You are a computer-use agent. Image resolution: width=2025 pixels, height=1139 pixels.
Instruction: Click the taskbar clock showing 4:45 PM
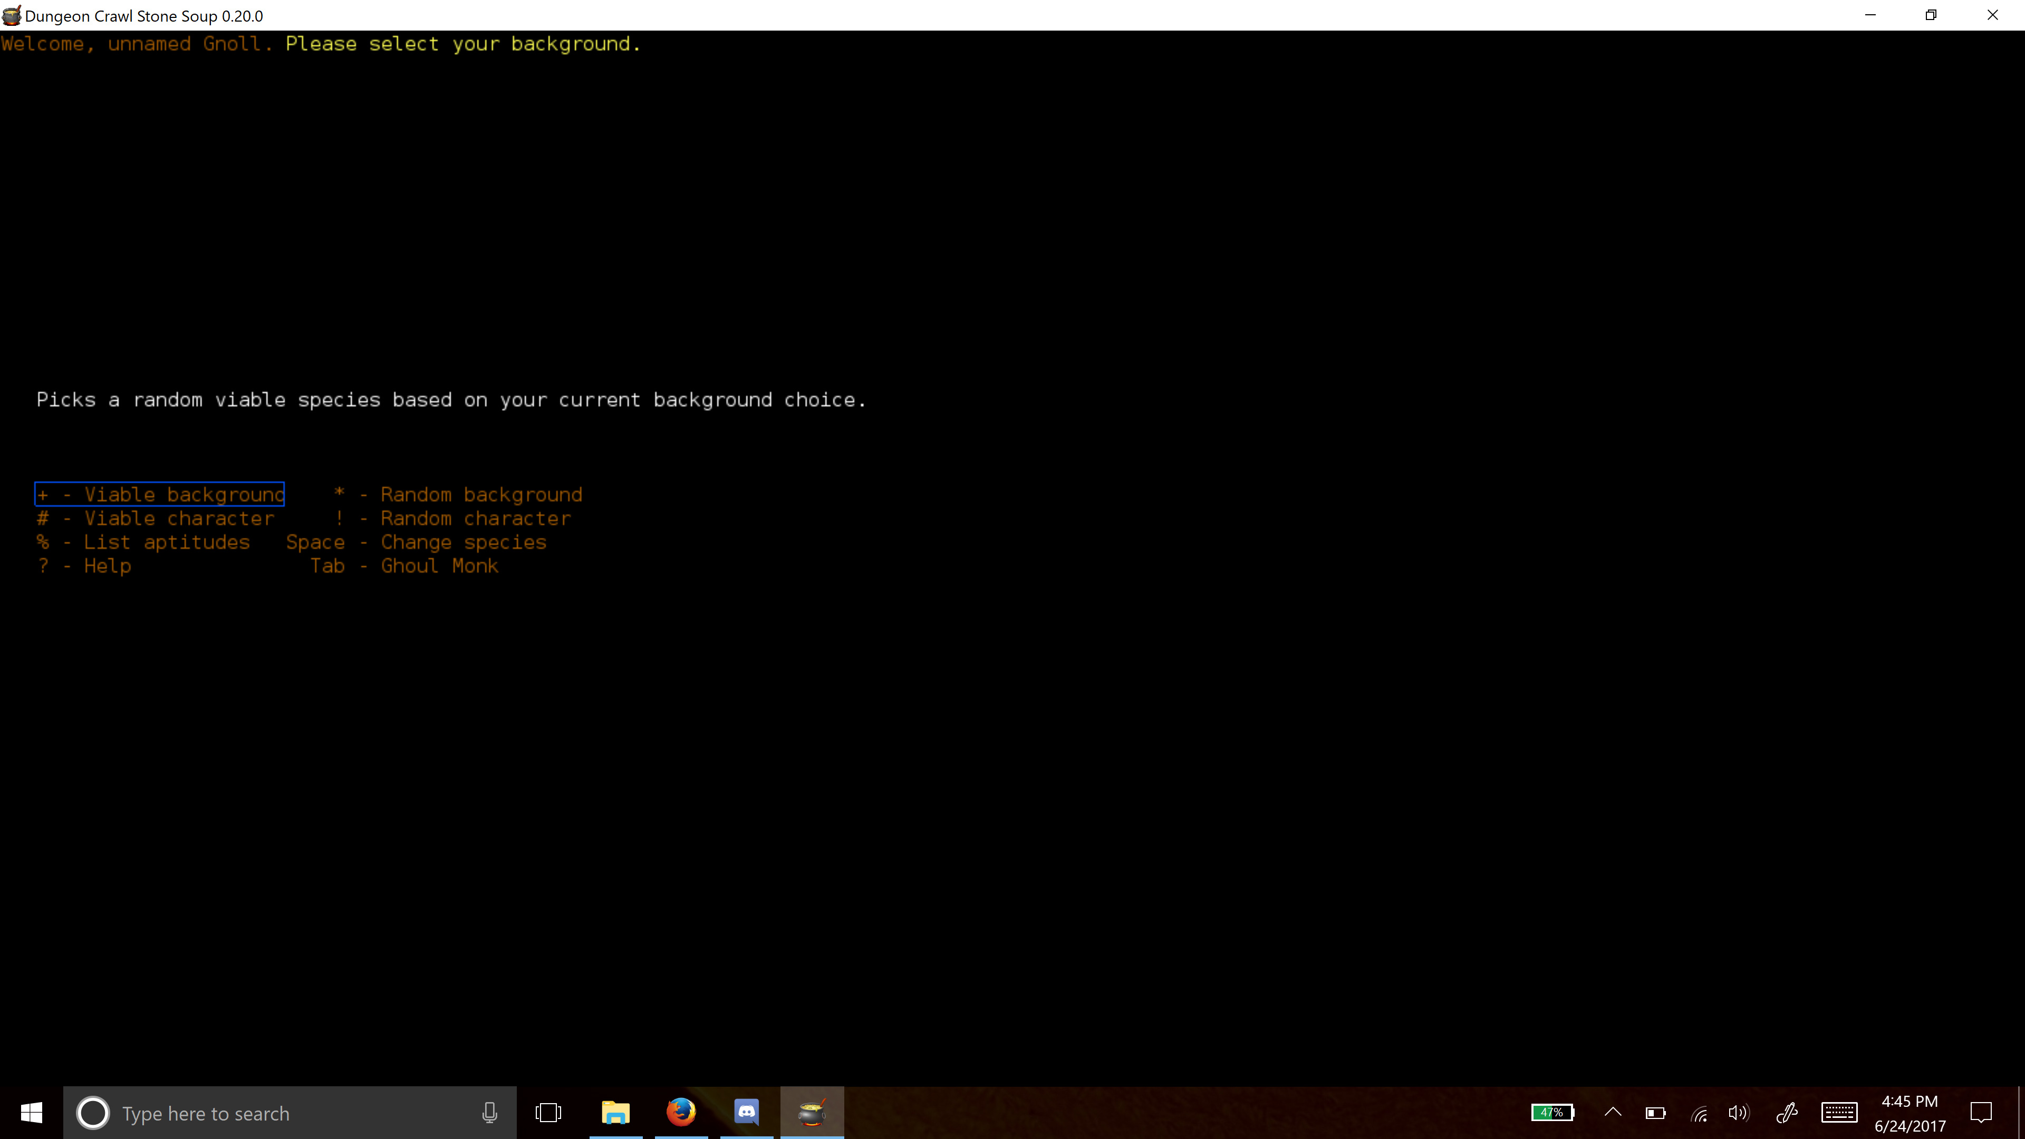click(1910, 1113)
